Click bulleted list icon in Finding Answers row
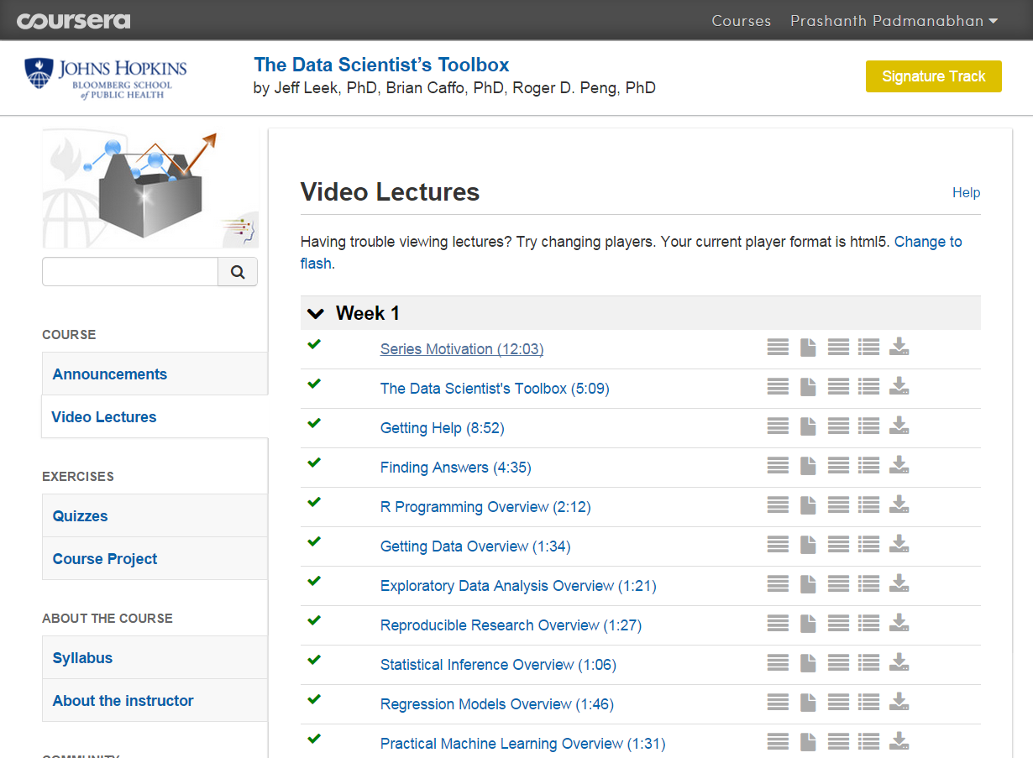 (869, 465)
